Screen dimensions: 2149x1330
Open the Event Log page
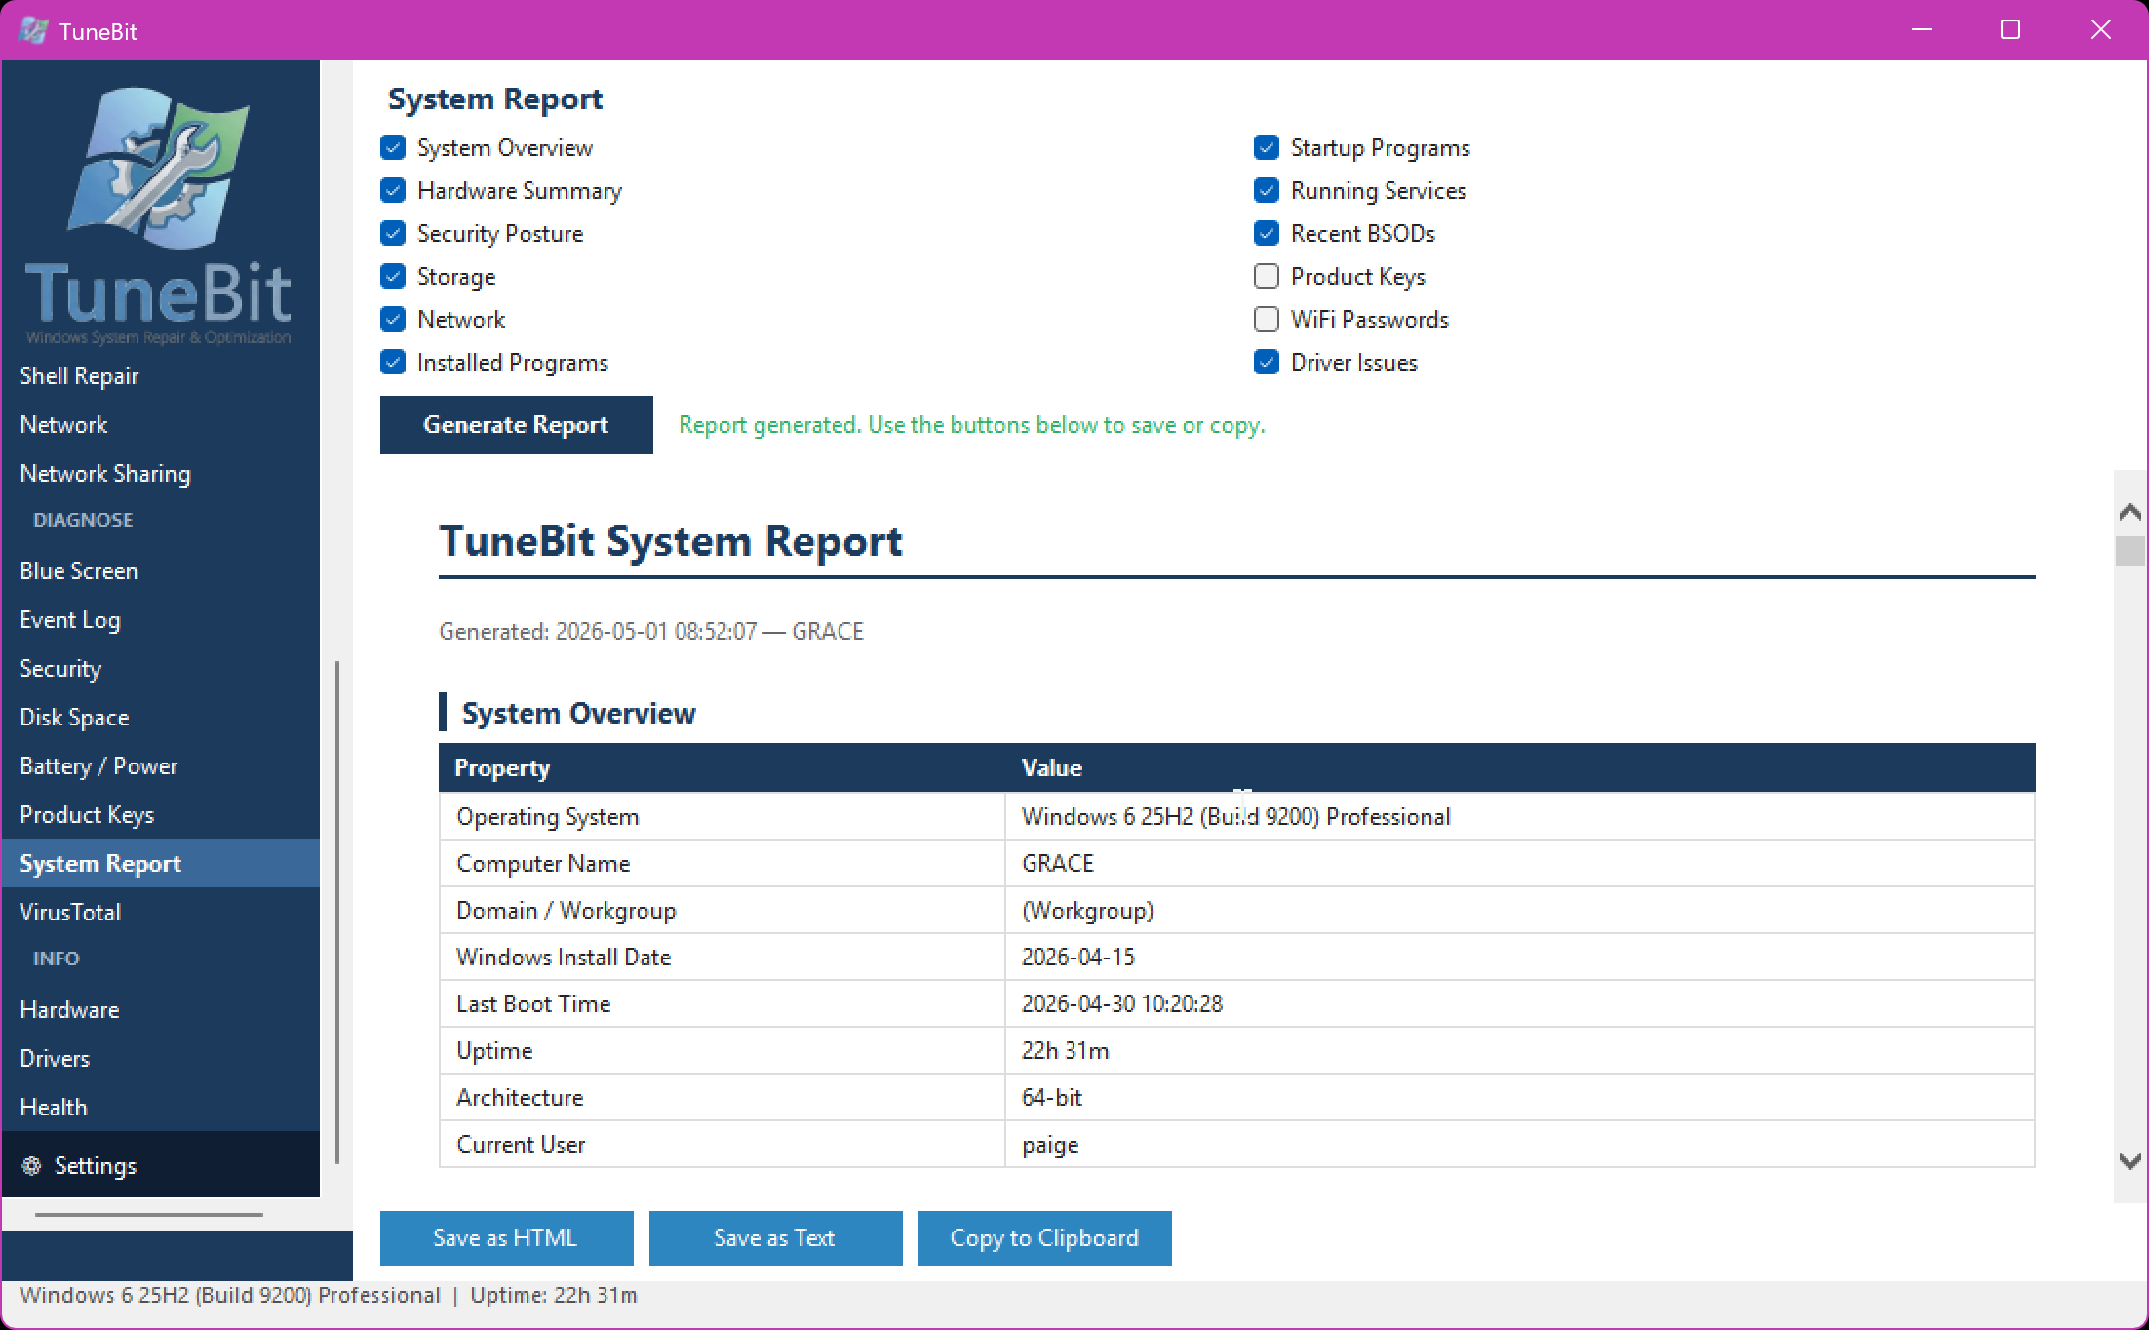click(x=161, y=619)
